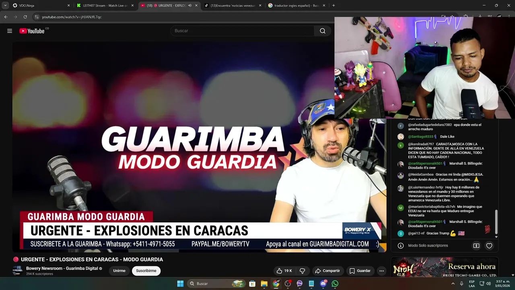Send a heart reaction in live chat
The width and height of the screenshot is (515, 290).
point(489,246)
